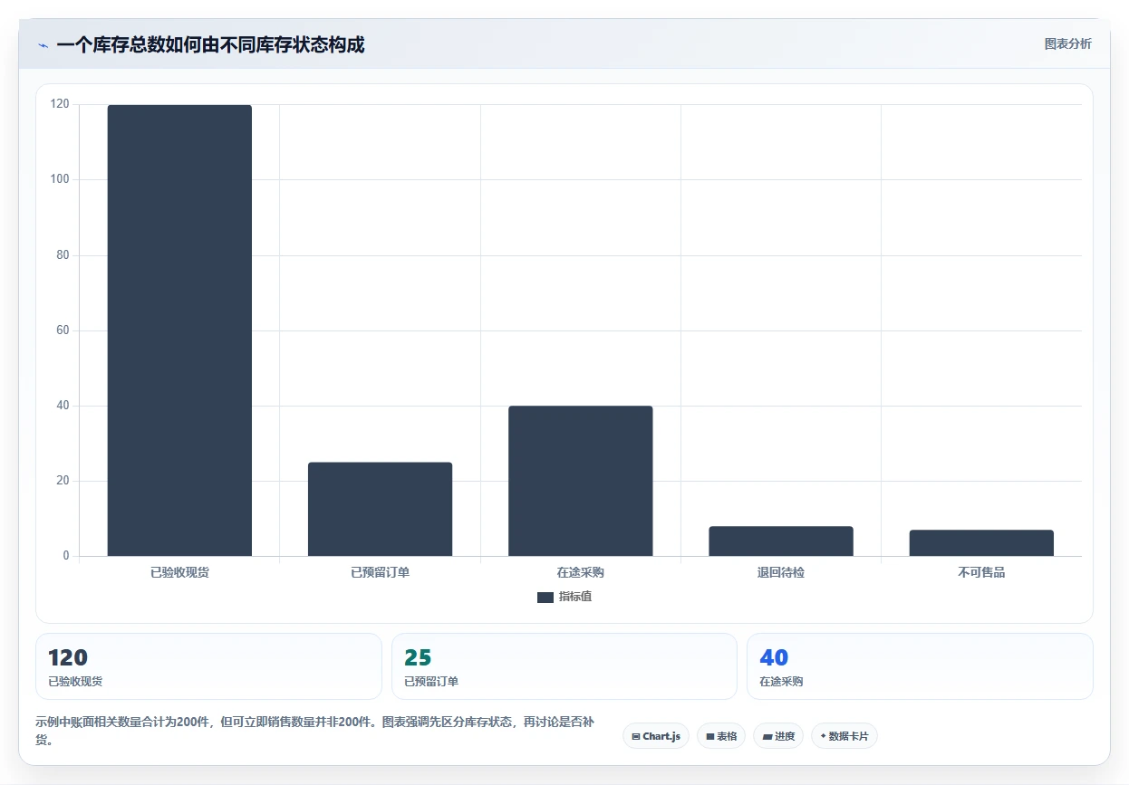Select the 在途采购 bar in the chart
The width and height of the screenshot is (1129, 785).
(580, 481)
